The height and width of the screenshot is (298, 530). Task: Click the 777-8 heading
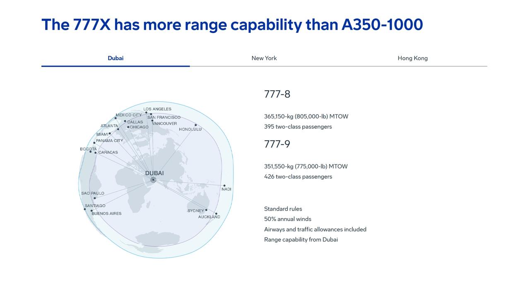coord(277,94)
